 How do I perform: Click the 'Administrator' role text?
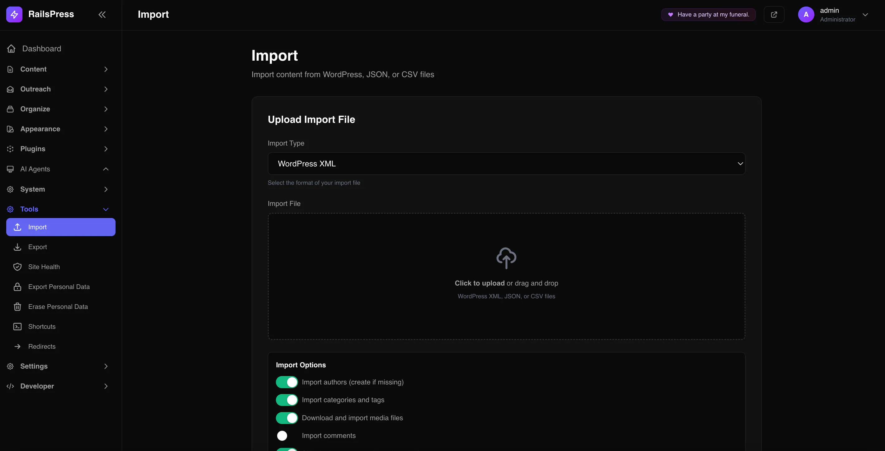(838, 20)
